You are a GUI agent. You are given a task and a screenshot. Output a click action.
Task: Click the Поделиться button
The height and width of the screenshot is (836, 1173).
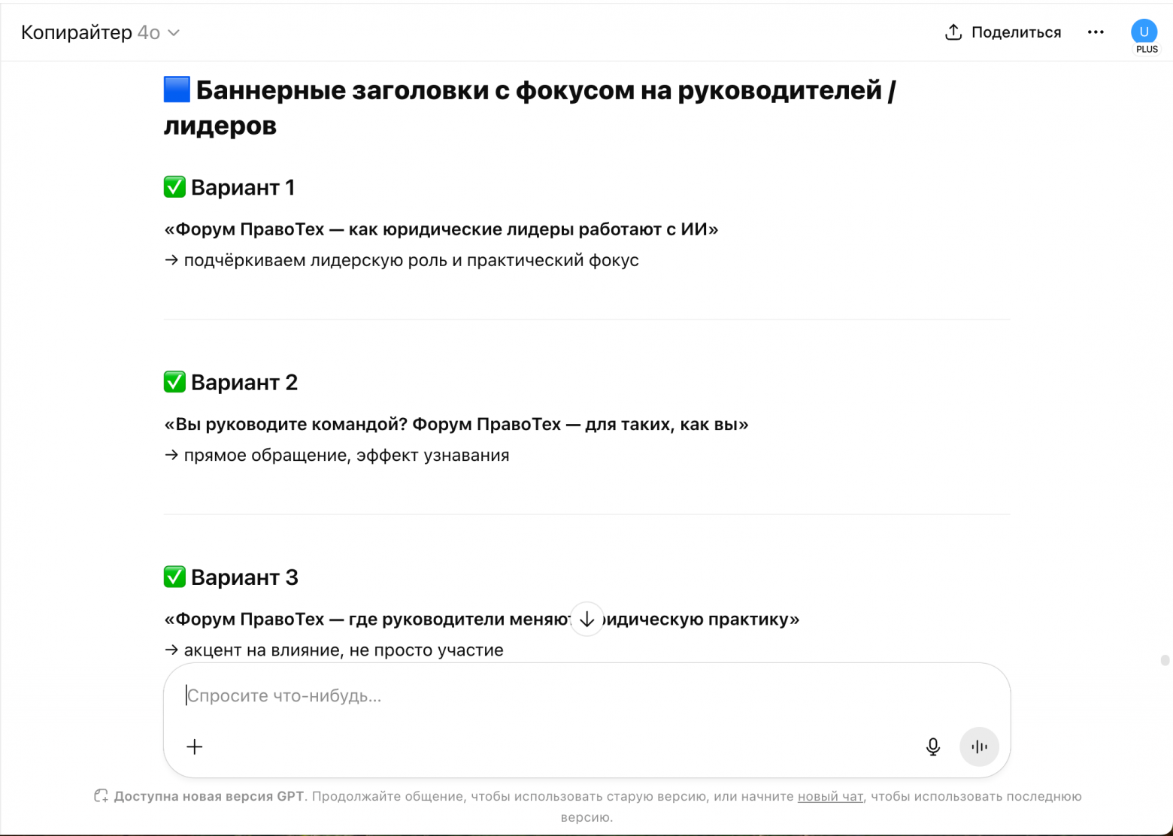click(1002, 32)
